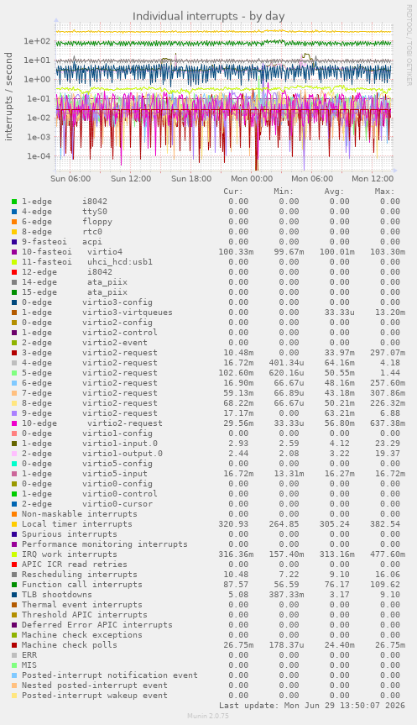Click the Non-maskable interrupts legend entry
This screenshot has height=725, width=417.
tap(80, 514)
